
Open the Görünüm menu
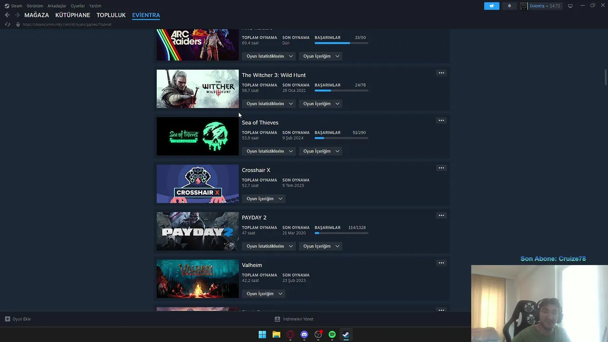[35, 6]
